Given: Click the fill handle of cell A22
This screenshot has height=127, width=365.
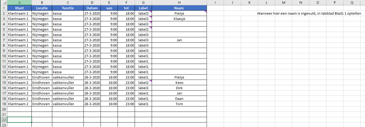Looking at the screenshot, I should point(31,122).
